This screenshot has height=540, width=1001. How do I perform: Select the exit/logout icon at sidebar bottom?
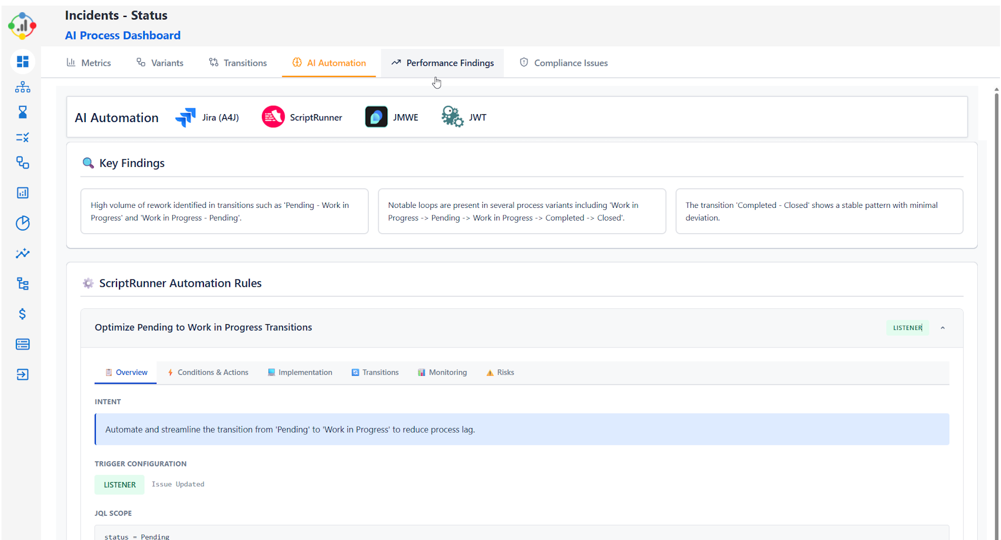(x=23, y=375)
